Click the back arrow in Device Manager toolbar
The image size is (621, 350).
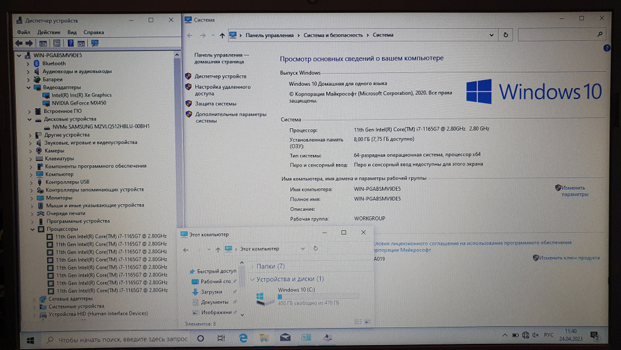[x=19, y=43]
